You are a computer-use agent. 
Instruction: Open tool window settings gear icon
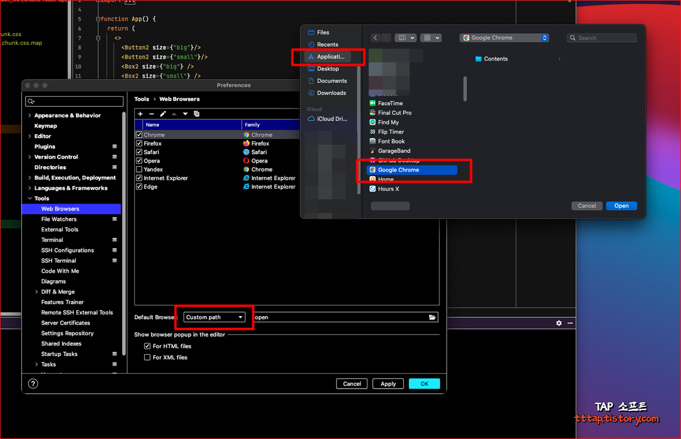[559, 323]
